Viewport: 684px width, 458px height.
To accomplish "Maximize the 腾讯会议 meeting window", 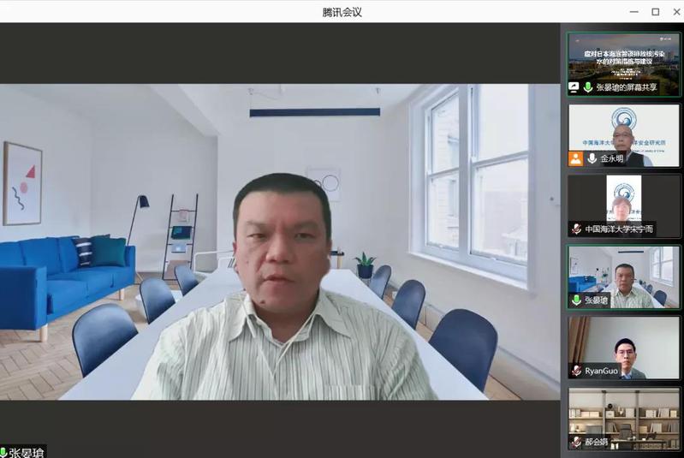I will (655, 11).
